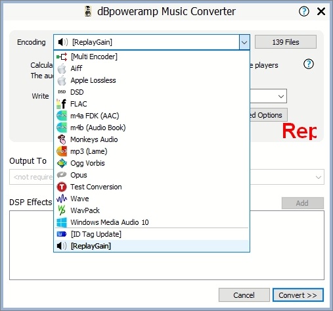Pick m4b (Audio Book) encoder
The image size is (333, 311).
(152, 128)
